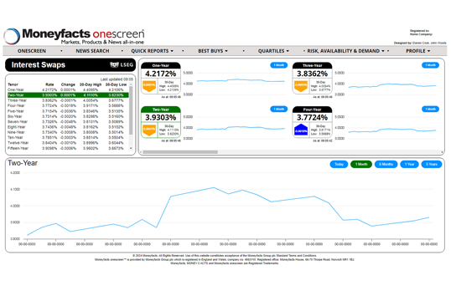This screenshot has height=301, width=451.
Task: Select the Five-Year row in tenor table
Action: 68,111
